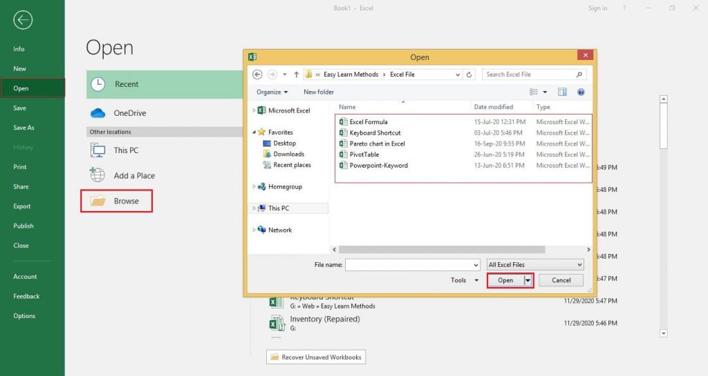Select Account in the backstage menu
708x376 pixels.
click(25, 277)
